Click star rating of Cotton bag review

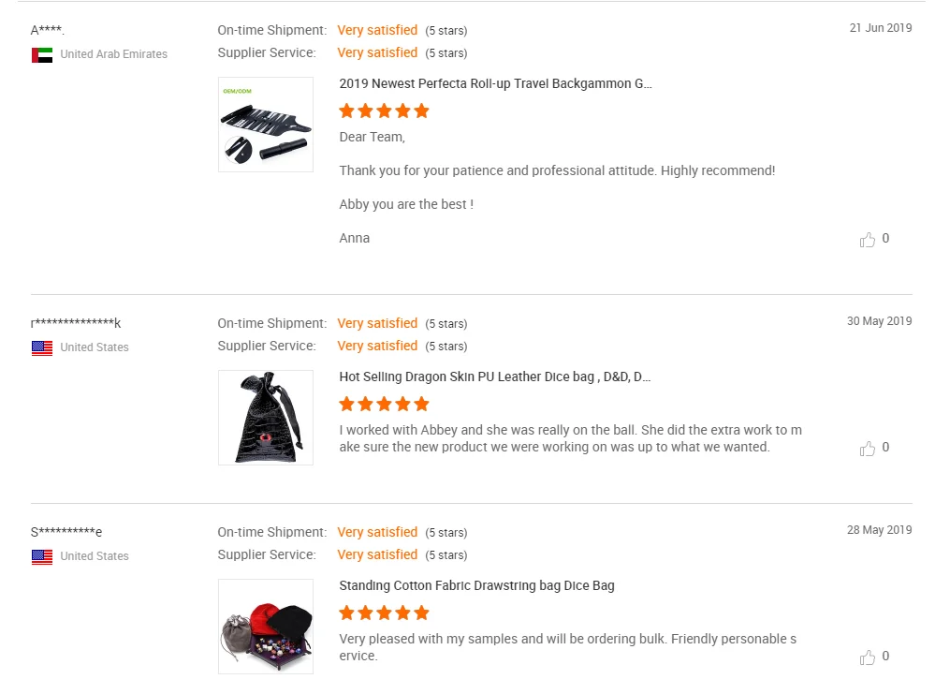(x=384, y=613)
